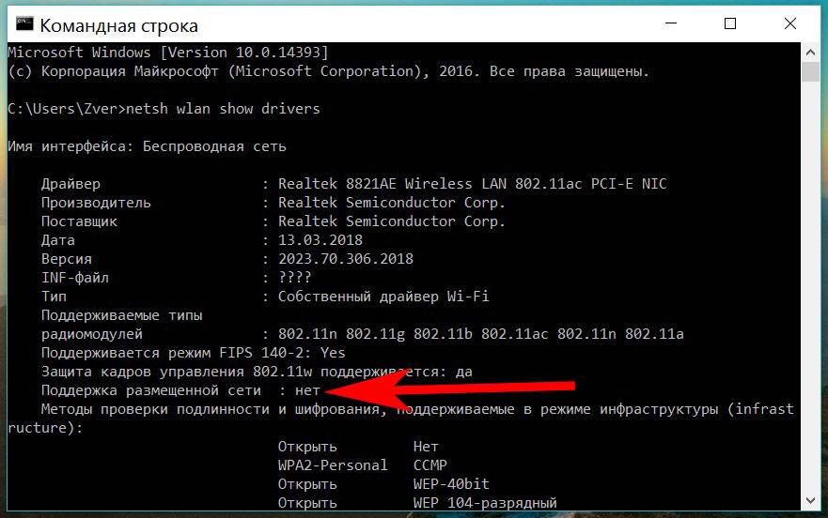Click the FIPS 140-2 mode line
The image size is (828, 518).
[x=193, y=353]
